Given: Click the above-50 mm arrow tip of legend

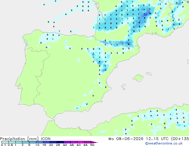Looking at the screenshot, I should point(94,142).
